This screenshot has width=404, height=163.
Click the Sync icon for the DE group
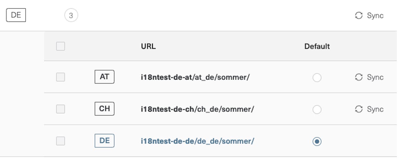pyautogui.click(x=359, y=15)
